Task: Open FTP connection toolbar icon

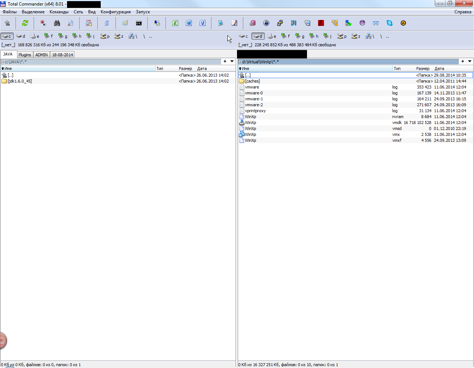Action: [89, 23]
